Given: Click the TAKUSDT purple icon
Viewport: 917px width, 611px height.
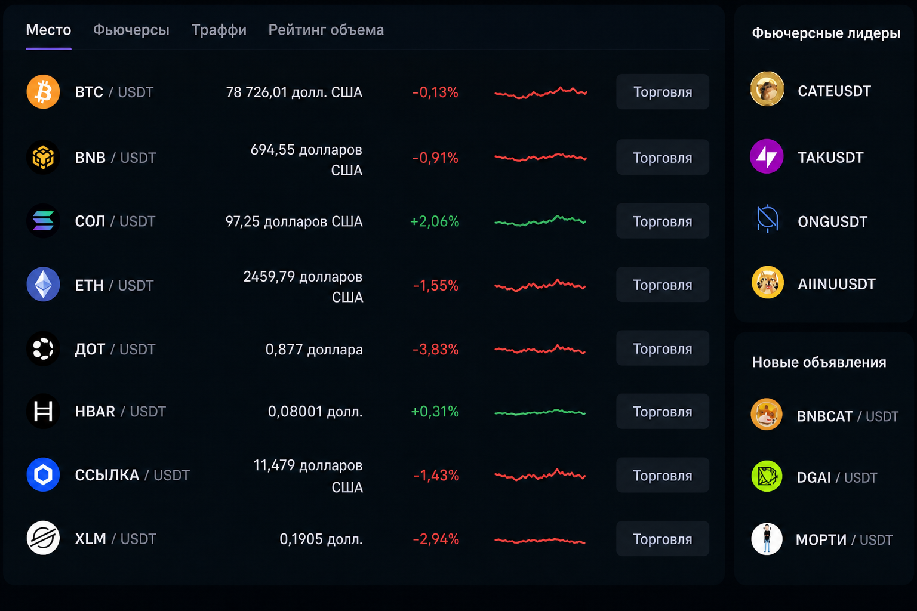Looking at the screenshot, I should (x=767, y=156).
